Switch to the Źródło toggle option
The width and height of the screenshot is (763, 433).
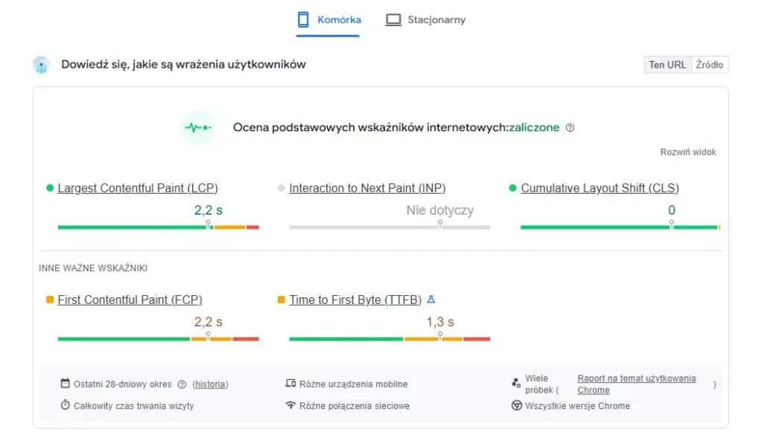pyautogui.click(x=709, y=65)
